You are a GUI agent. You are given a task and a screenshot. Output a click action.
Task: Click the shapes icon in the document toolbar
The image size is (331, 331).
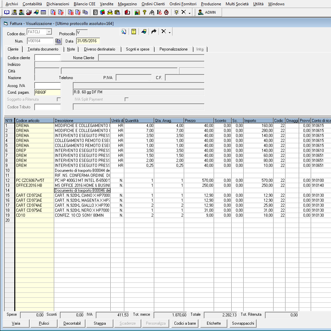144,32
